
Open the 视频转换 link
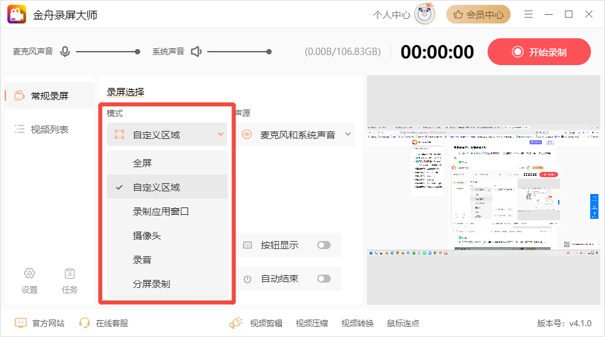357,323
